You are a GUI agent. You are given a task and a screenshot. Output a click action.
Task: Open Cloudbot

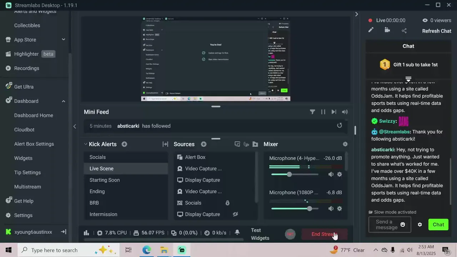point(24,130)
